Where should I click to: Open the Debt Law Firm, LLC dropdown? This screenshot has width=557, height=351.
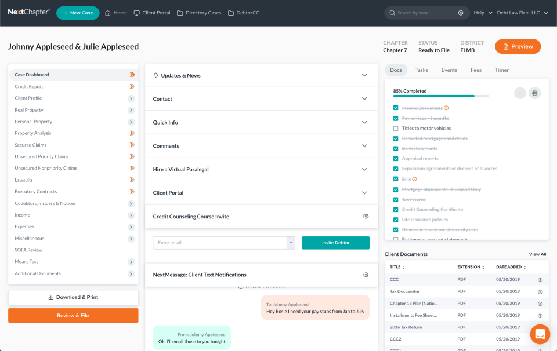[521, 13]
